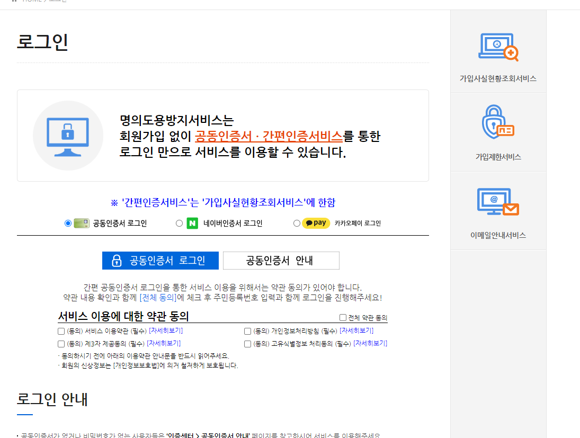The height and width of the screenshot is (438, 580).
Task: Check the 전체 약관 동의 checkbox
Action: [343, 317]
